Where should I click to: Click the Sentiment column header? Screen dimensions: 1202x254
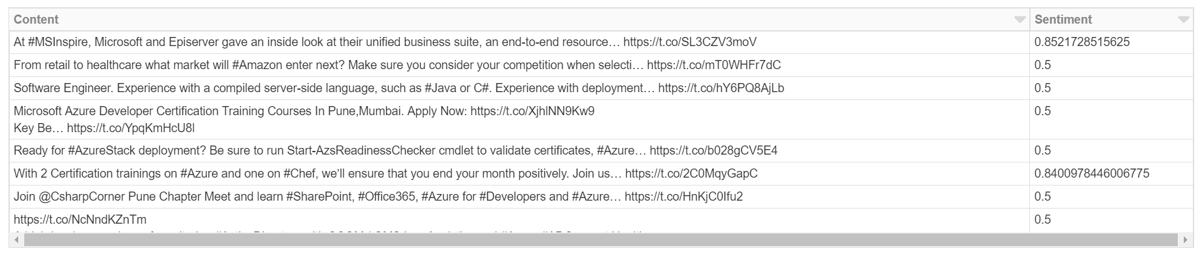click(1063, 19)
